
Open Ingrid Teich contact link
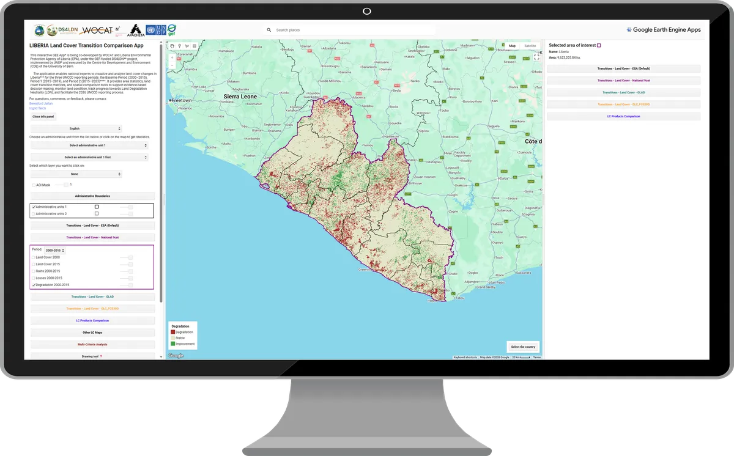pos(38,108)
